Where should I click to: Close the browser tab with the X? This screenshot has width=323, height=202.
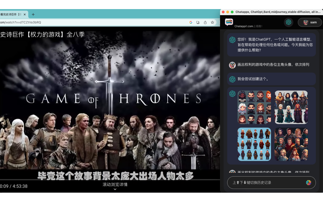25,15
